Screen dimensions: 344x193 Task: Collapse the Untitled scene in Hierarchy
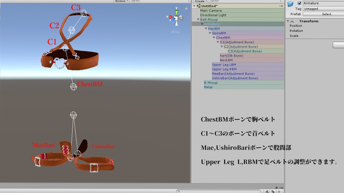coord(194,6)
